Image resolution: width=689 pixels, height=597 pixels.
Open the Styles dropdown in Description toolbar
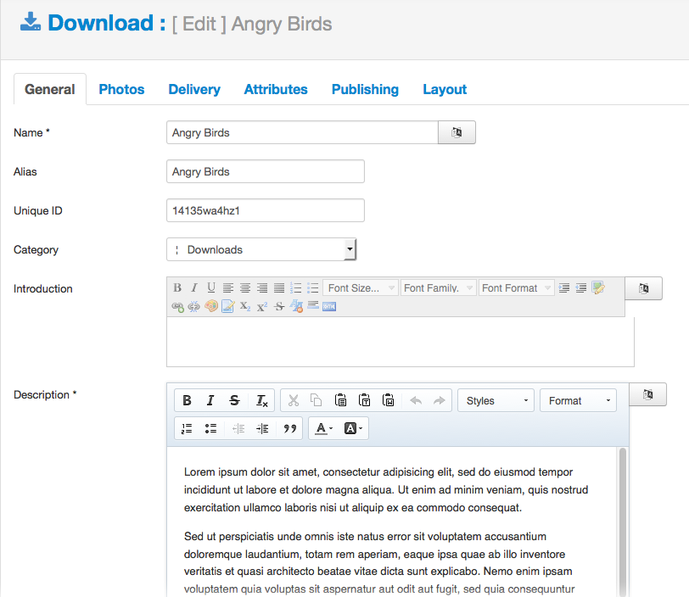tap(496, 400)
